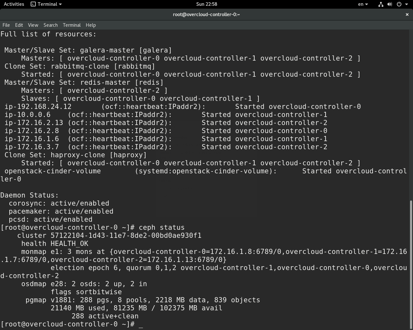
Task: Click the 'Slaves:' line for redis
Action: click(x=141, y=99)
